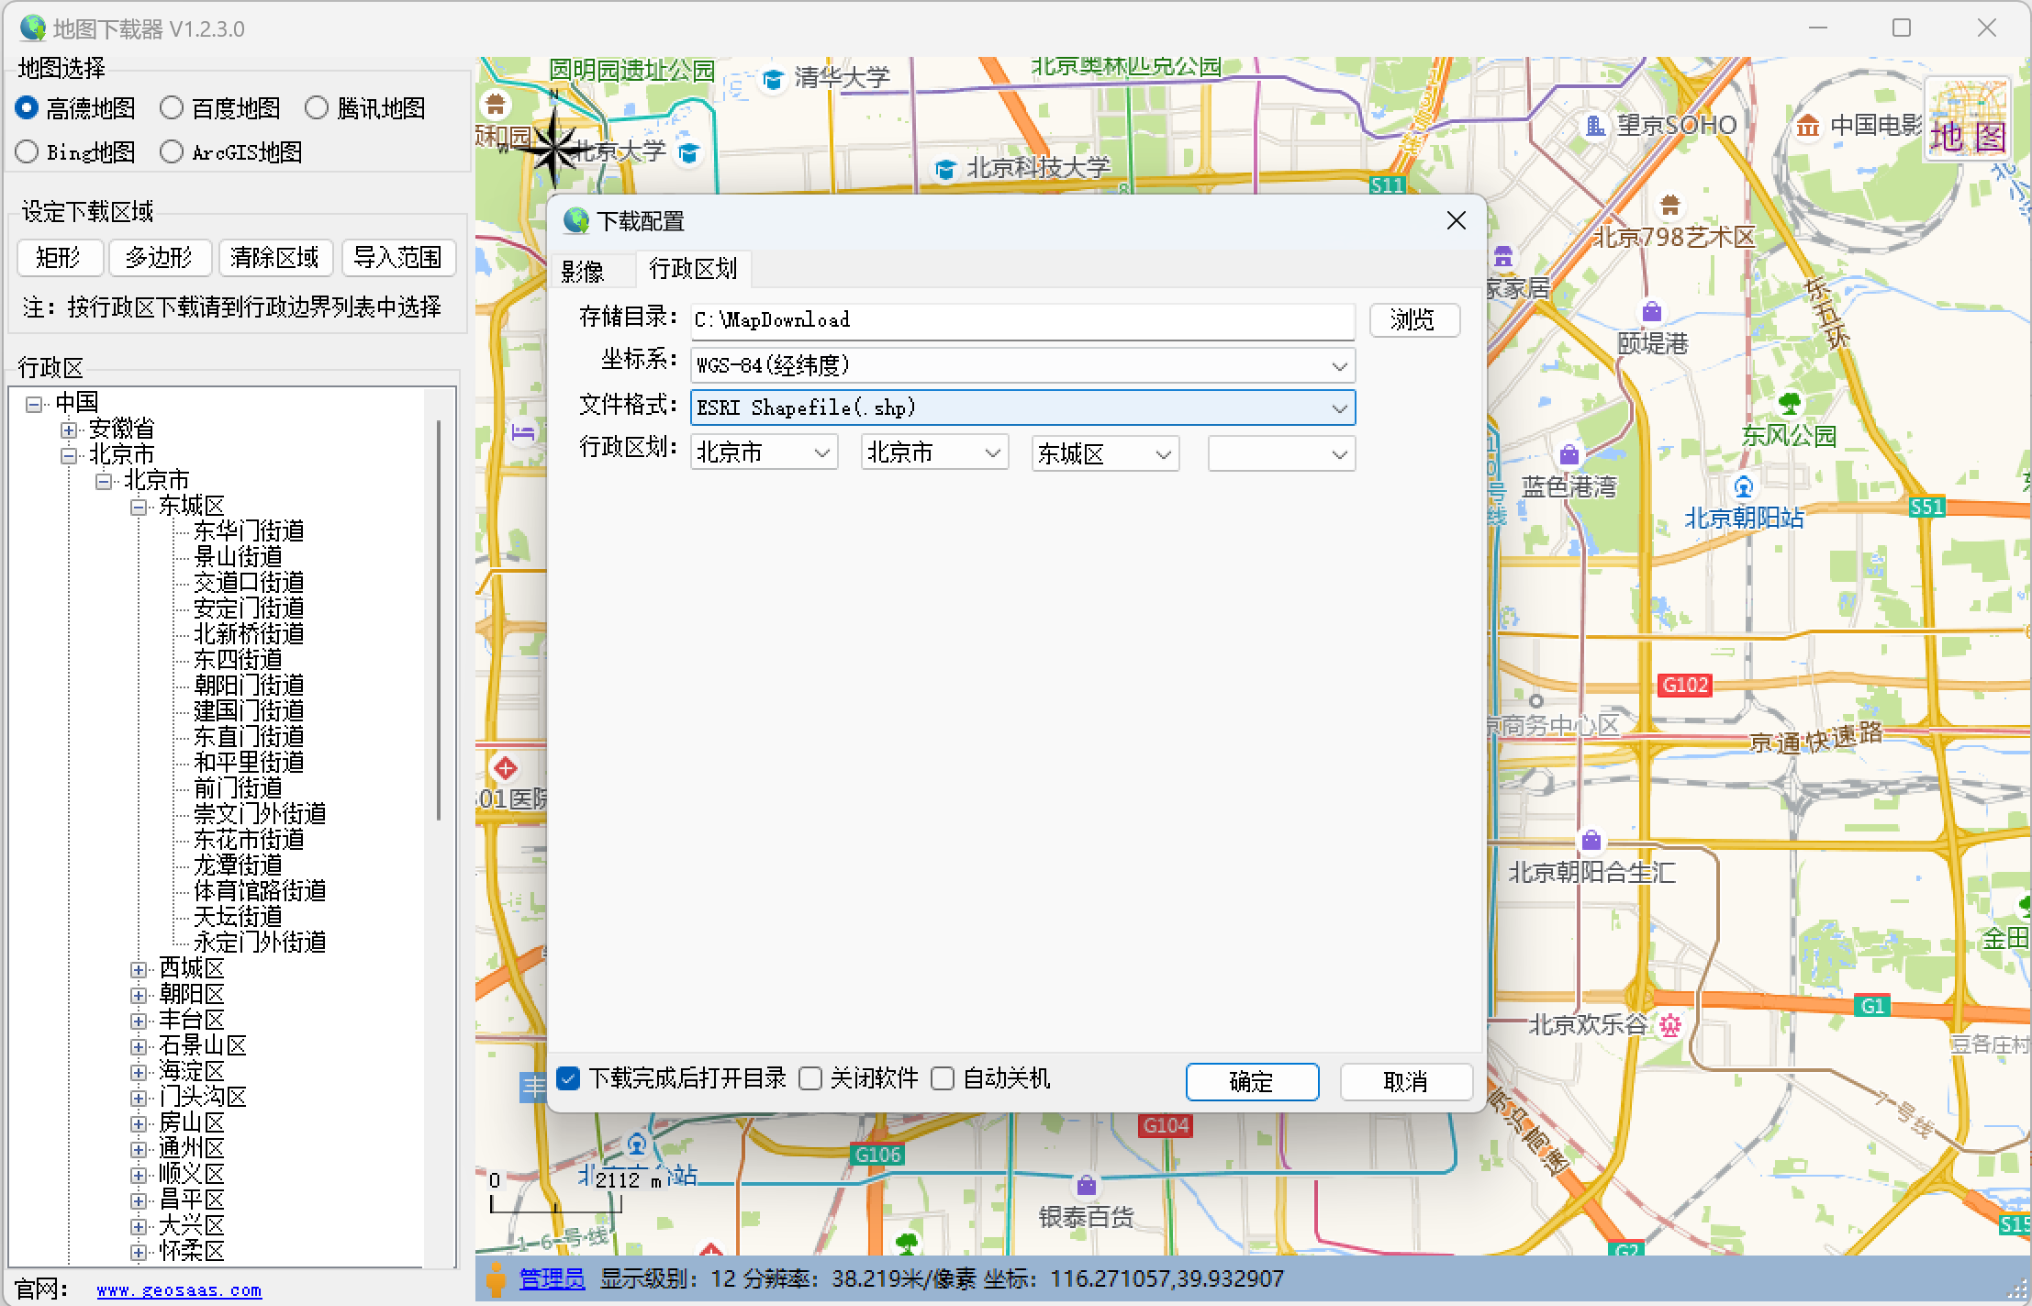Viewport: 2032px width, 1306px height.
Task: Click the 东风公园 park tree icon
Action: (1789, 403)
